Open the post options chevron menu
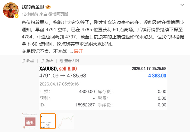 coord(182,5)
